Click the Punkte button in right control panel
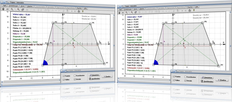This screenshot has height=102, width=232. (222, 80)
